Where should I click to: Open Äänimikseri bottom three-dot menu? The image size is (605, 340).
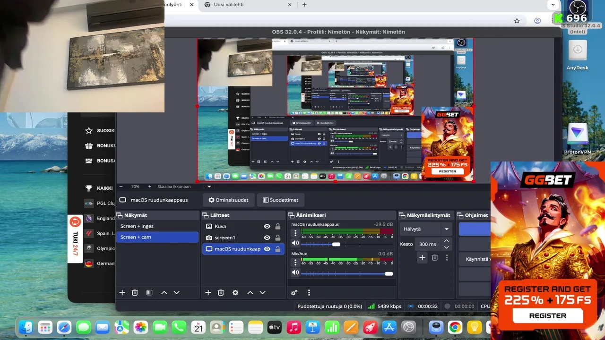pyautogui.click(x=309, y=293)
